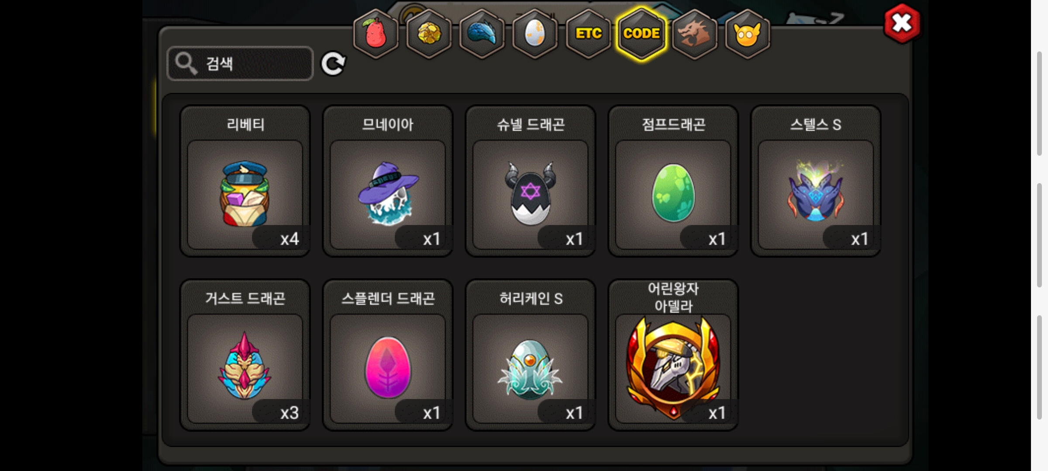
Task: Click the refresh arrow beside search
Action: 333,64
